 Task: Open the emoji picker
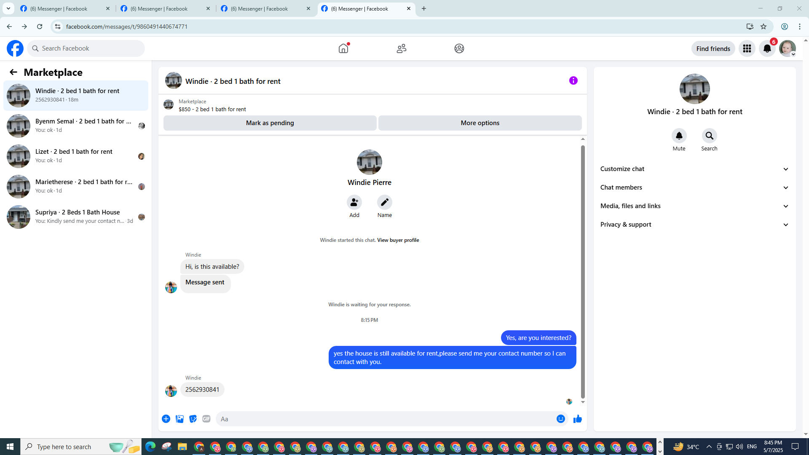click(x=560, y=419)
